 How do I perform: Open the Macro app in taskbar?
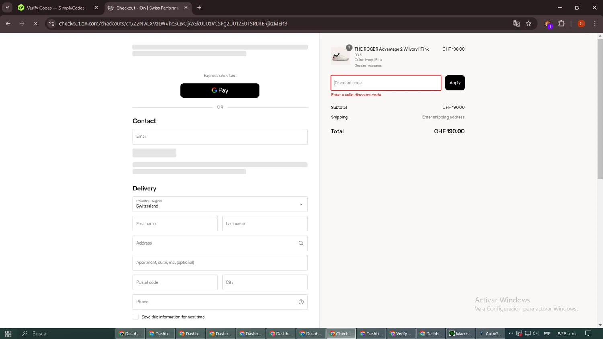coord(460,333)
